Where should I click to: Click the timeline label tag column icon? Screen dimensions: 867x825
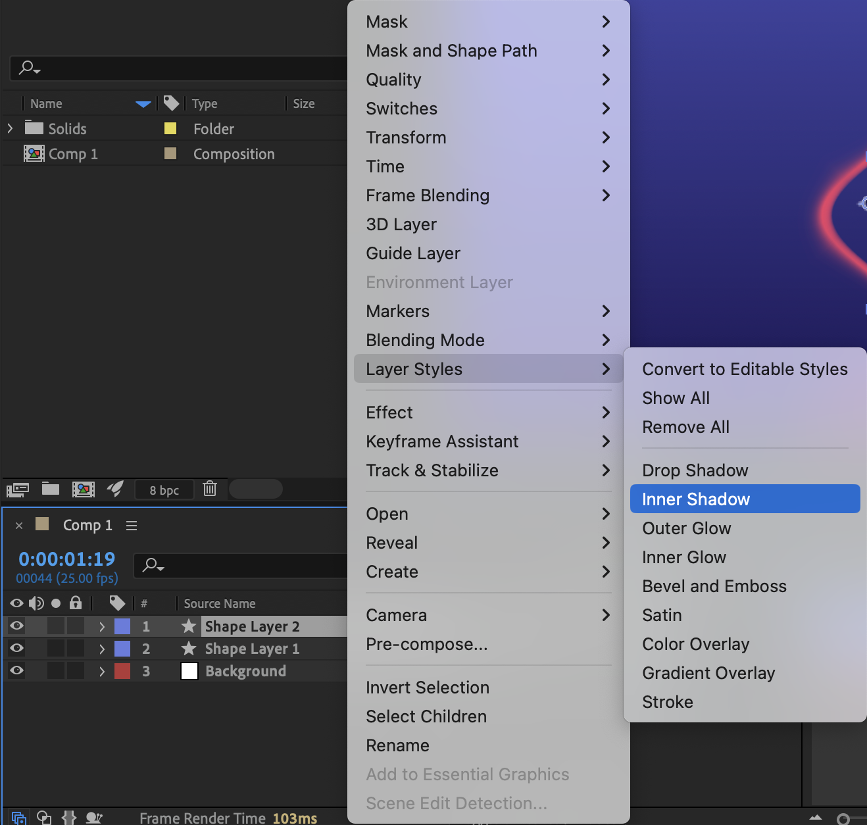click(117, 603)
